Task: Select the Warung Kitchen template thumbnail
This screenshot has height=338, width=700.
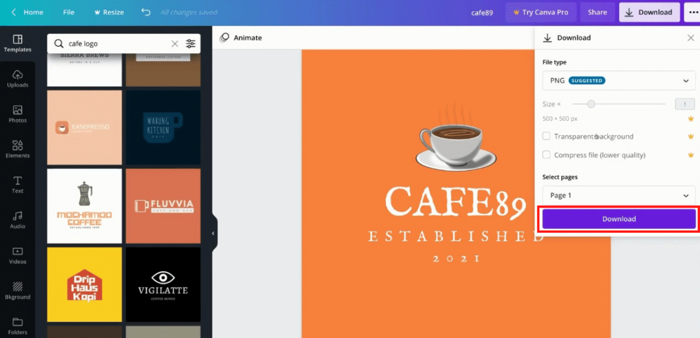Action: coord(163,127)
